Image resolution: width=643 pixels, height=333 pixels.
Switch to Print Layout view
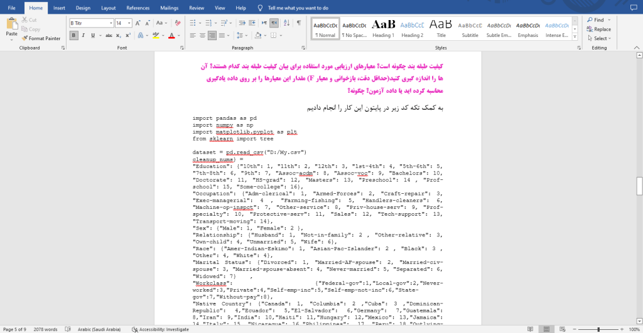(x=546, y=329)
